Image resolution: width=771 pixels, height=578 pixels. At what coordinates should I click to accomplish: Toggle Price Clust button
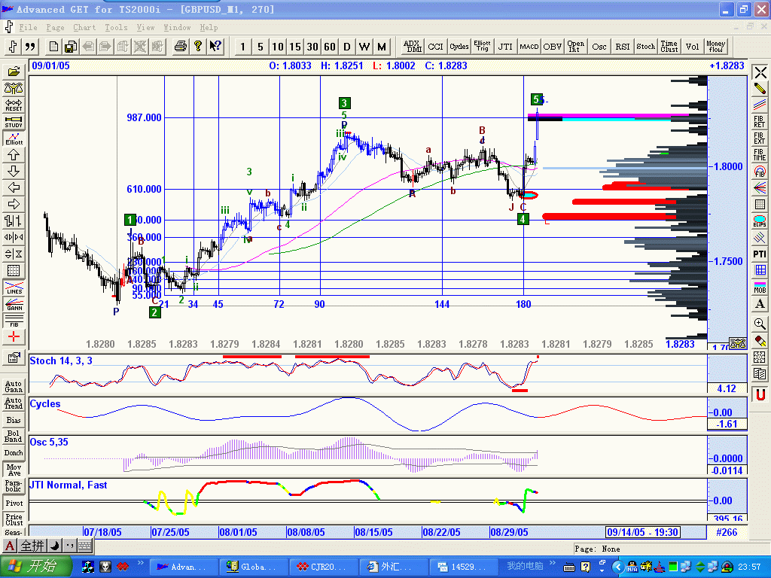coord(14,519)
